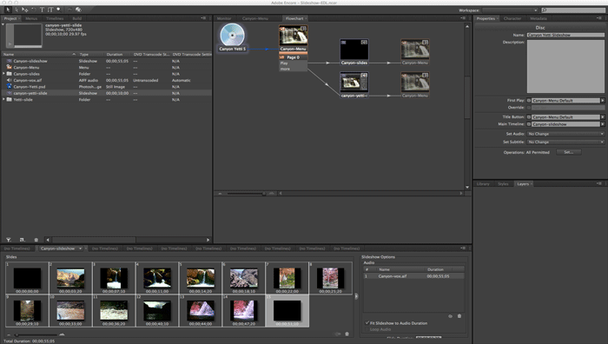Click the Preview icon in toolbar

point(78,10)
